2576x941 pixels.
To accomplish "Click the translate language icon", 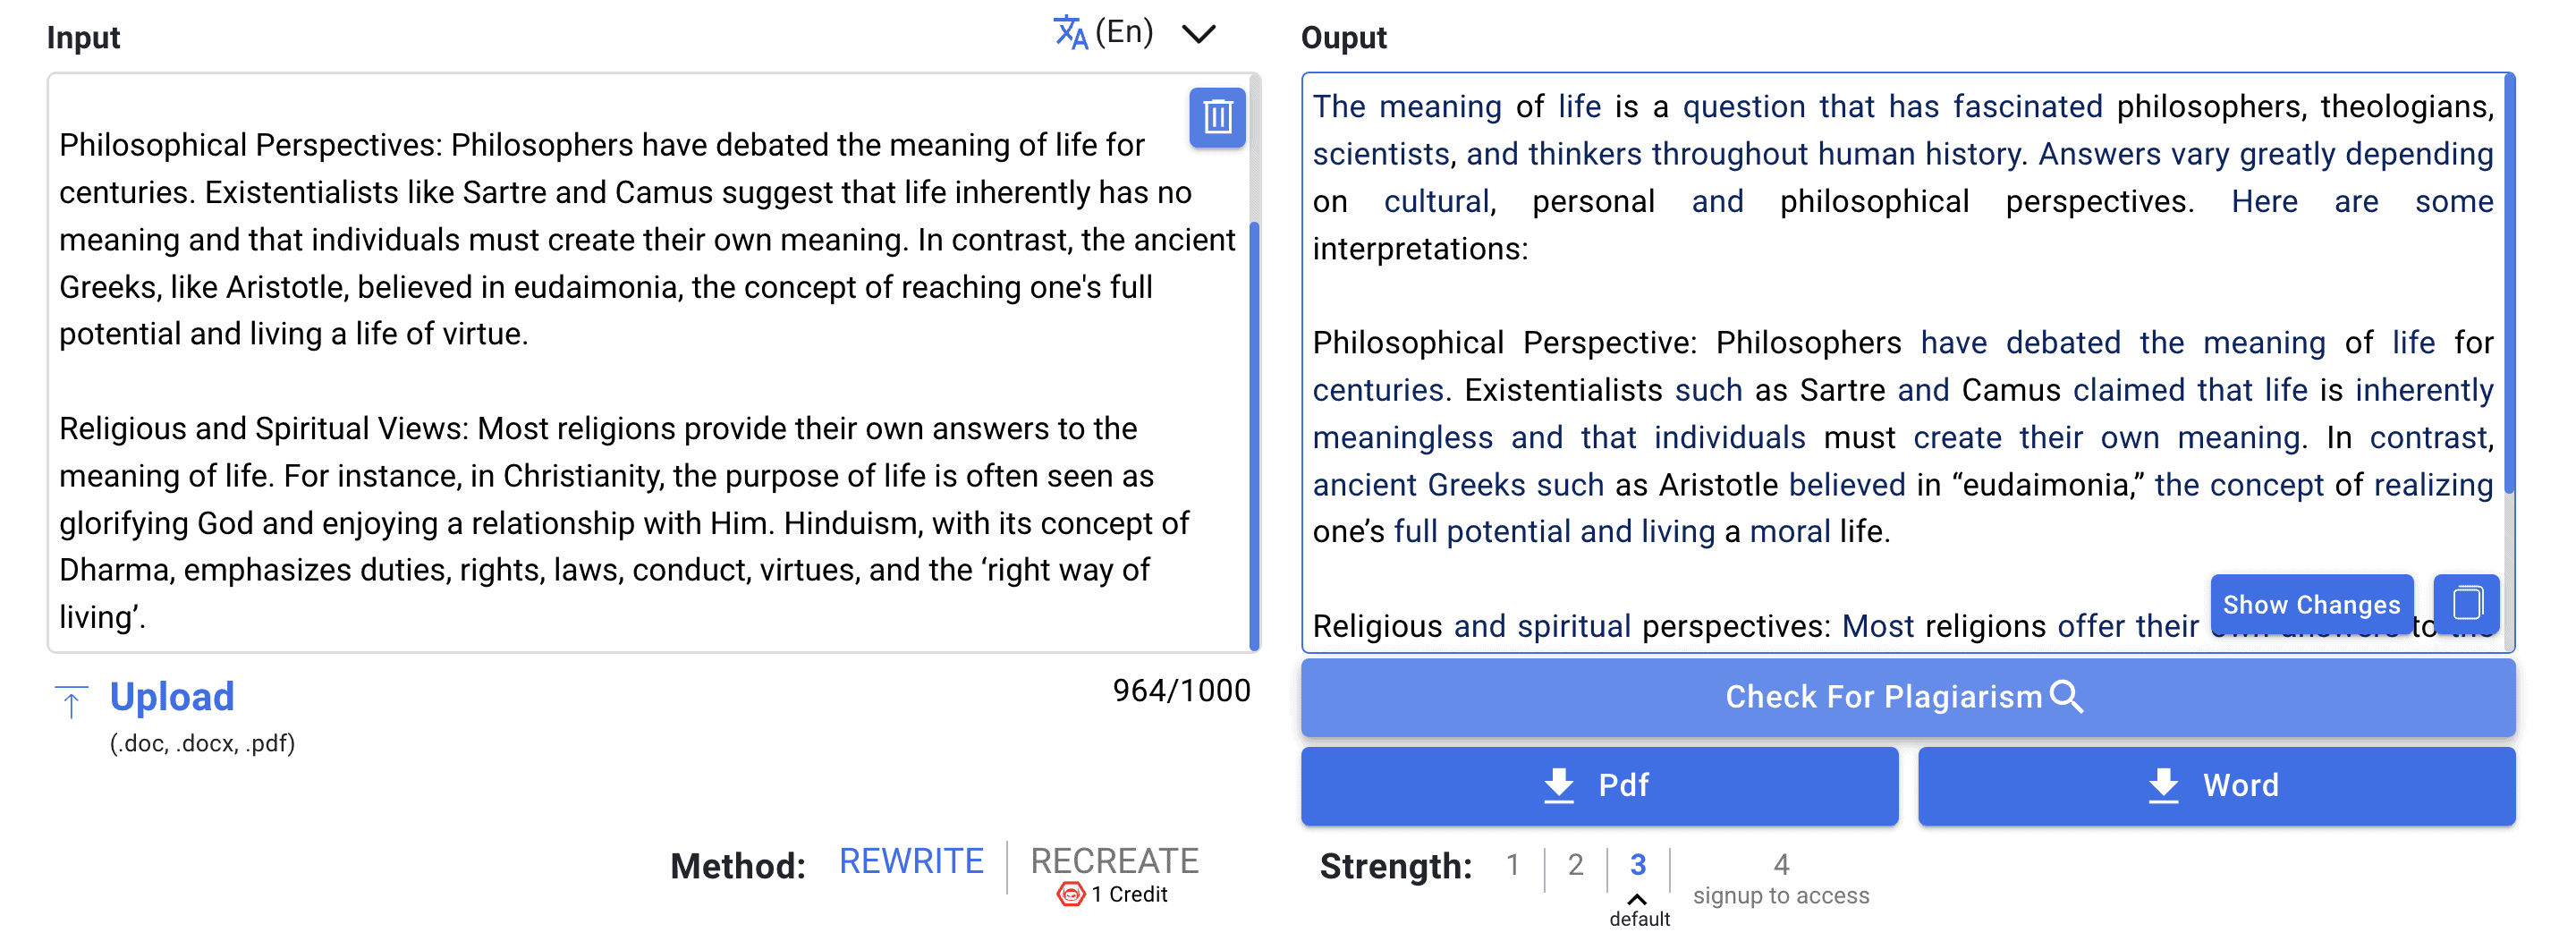I will 1069,33.
